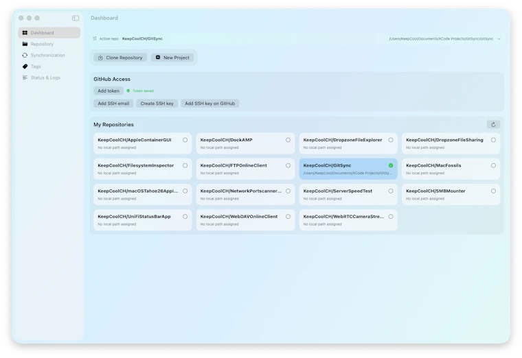Screen dimensions: 522x358
Task: Open the repo path /Users/KeepCool/Documents selector
Action: click(441, 39)
